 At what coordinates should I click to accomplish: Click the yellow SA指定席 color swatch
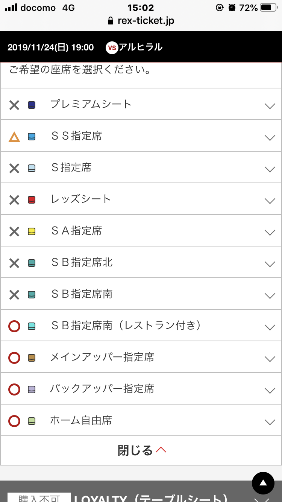coord(32,231)
